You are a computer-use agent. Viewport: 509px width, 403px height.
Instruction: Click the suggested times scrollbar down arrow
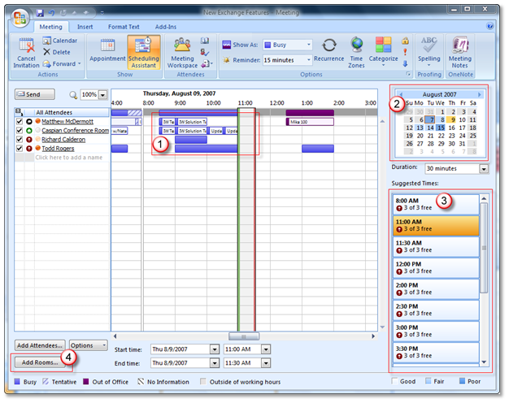484,362
